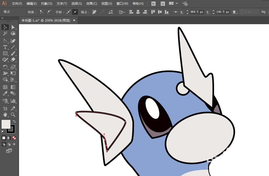Convert selected anchor to corner

[41, 12]
